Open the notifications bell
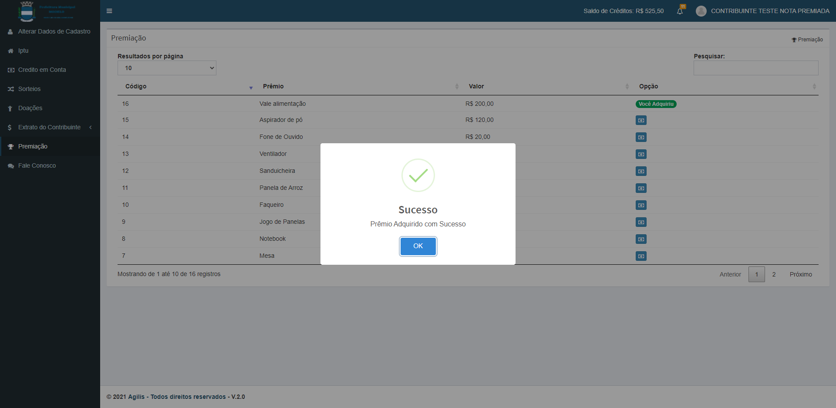This screenshot has height=408, width=836. [680, 11]
